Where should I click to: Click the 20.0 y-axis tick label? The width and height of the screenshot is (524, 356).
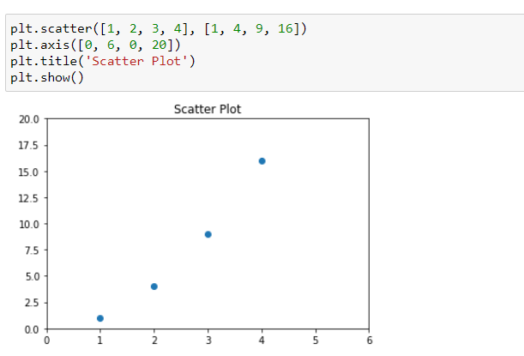29,119
